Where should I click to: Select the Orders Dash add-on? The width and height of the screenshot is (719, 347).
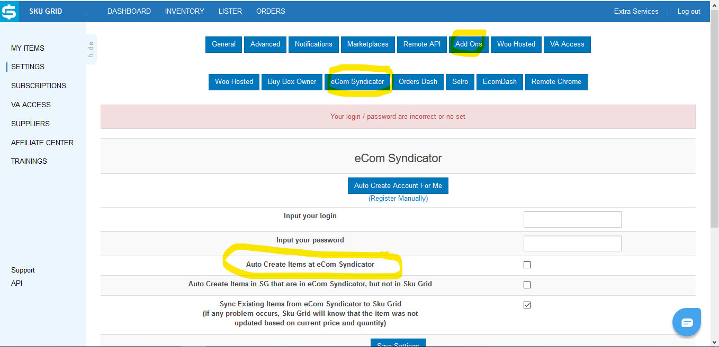tap(418, 82)
